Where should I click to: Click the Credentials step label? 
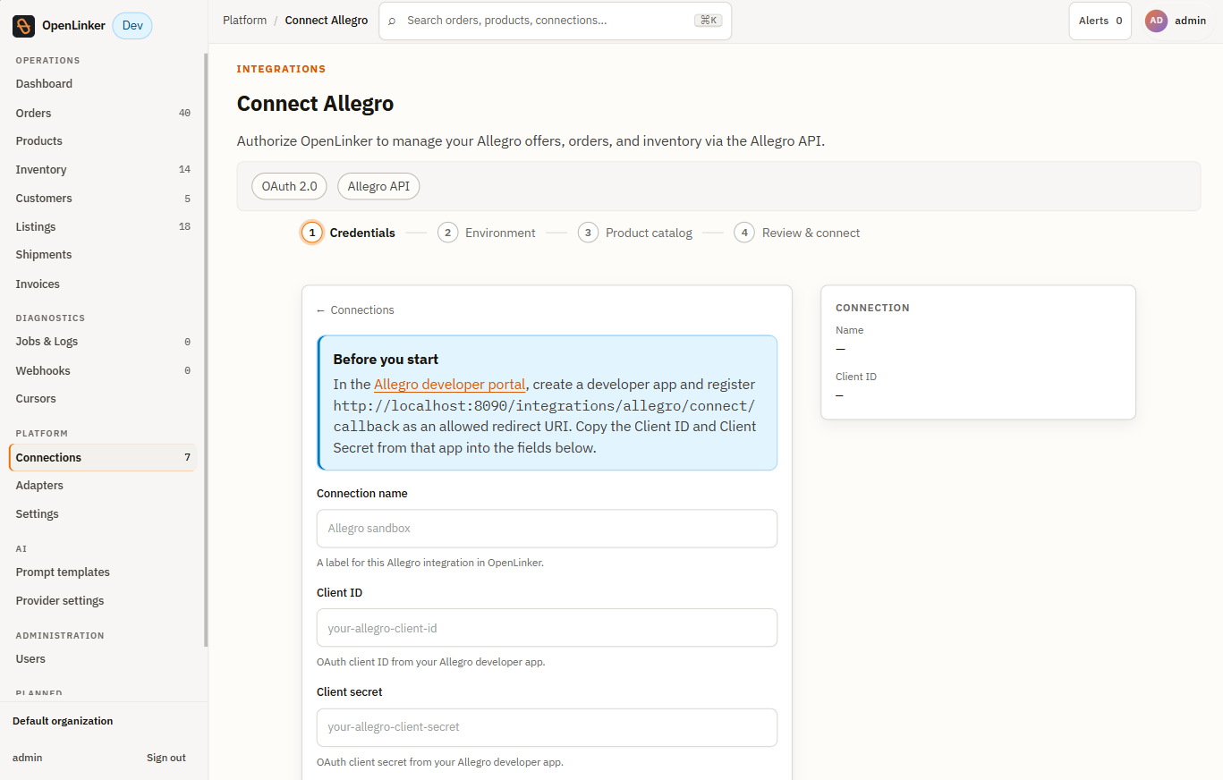[x=362, y=233]
